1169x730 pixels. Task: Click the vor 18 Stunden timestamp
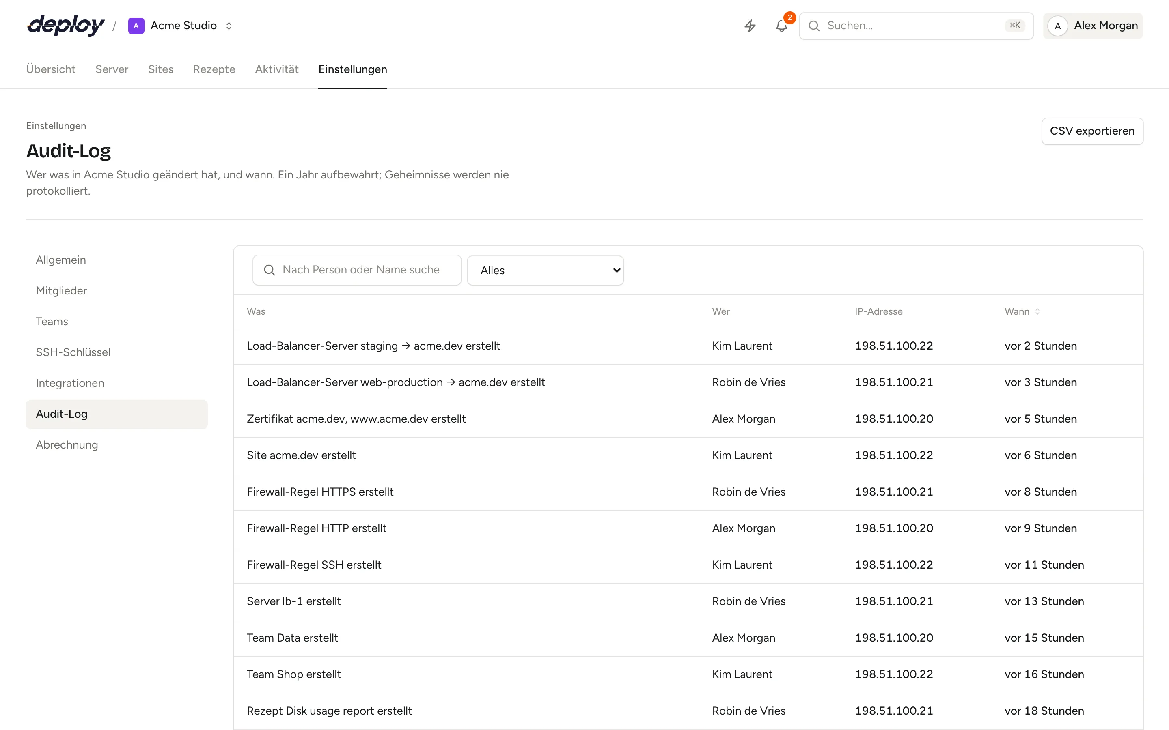[1044, 711]
